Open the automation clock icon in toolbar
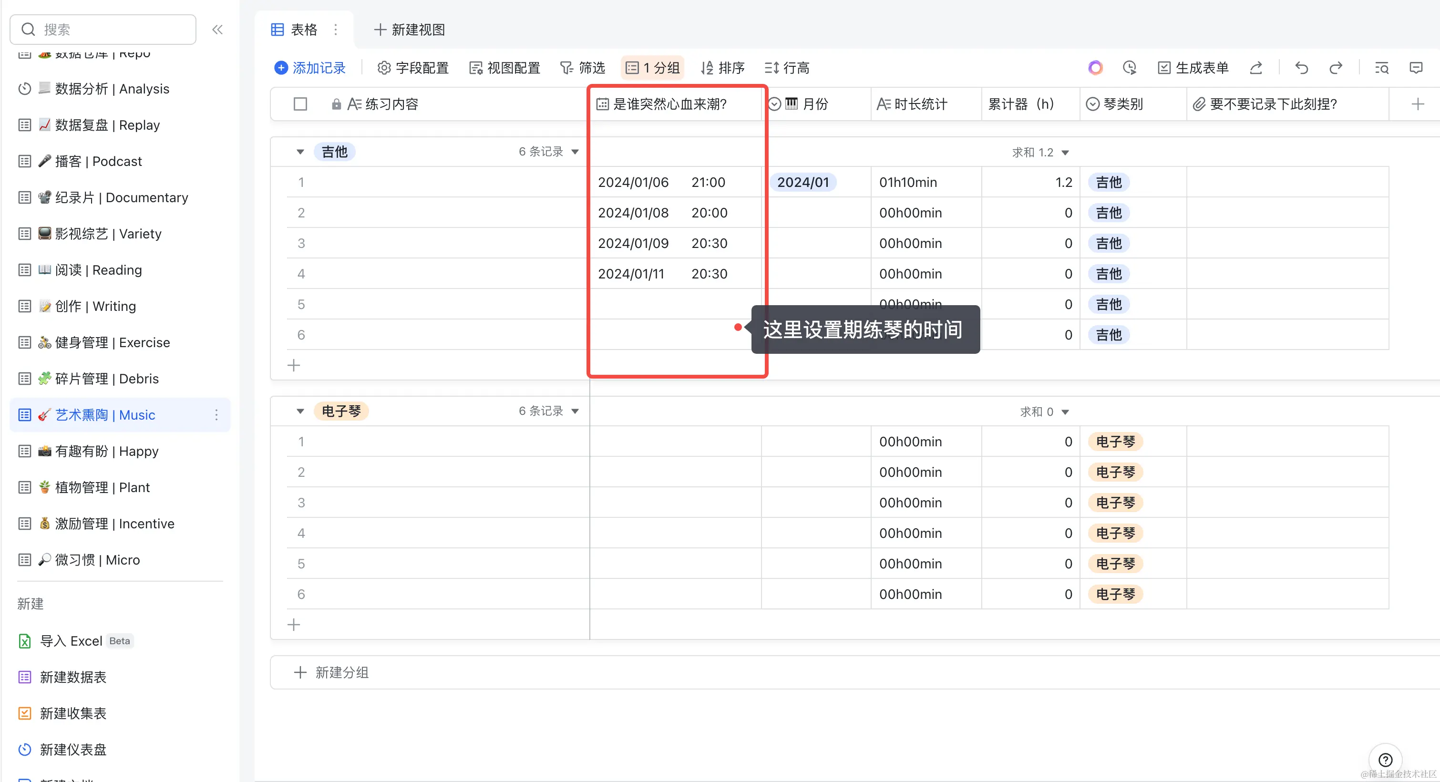The image size is (1440, 782). click(1129, 68)
